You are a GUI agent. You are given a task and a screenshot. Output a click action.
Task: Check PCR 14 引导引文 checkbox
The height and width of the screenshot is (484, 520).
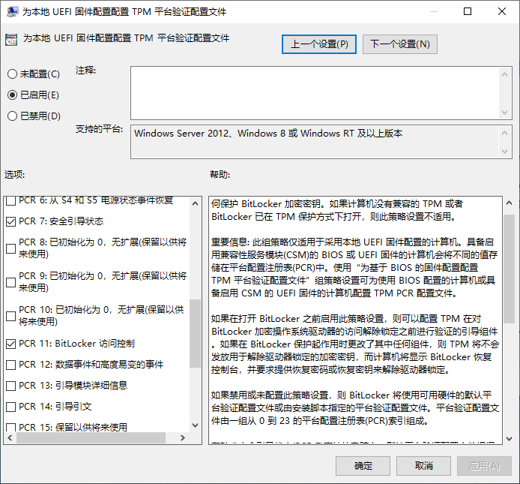(x=11, y=407)
